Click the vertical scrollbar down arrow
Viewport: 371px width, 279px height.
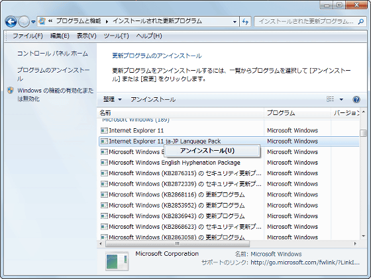coord(364,236)
